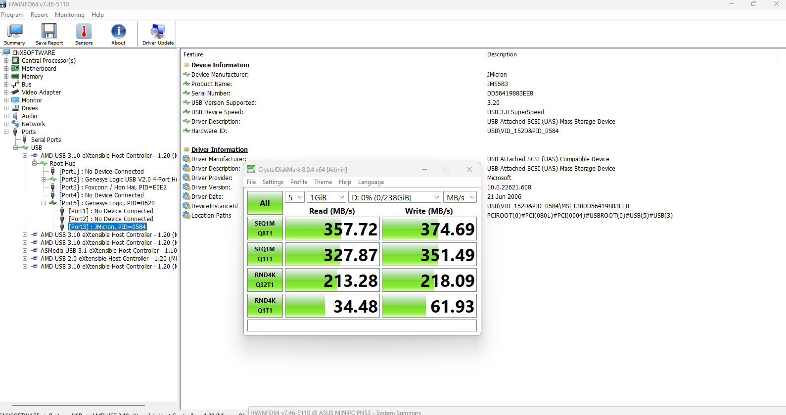Screen dimensions: 786x415
Task: Click the About info icon
Action: (118, 34)
